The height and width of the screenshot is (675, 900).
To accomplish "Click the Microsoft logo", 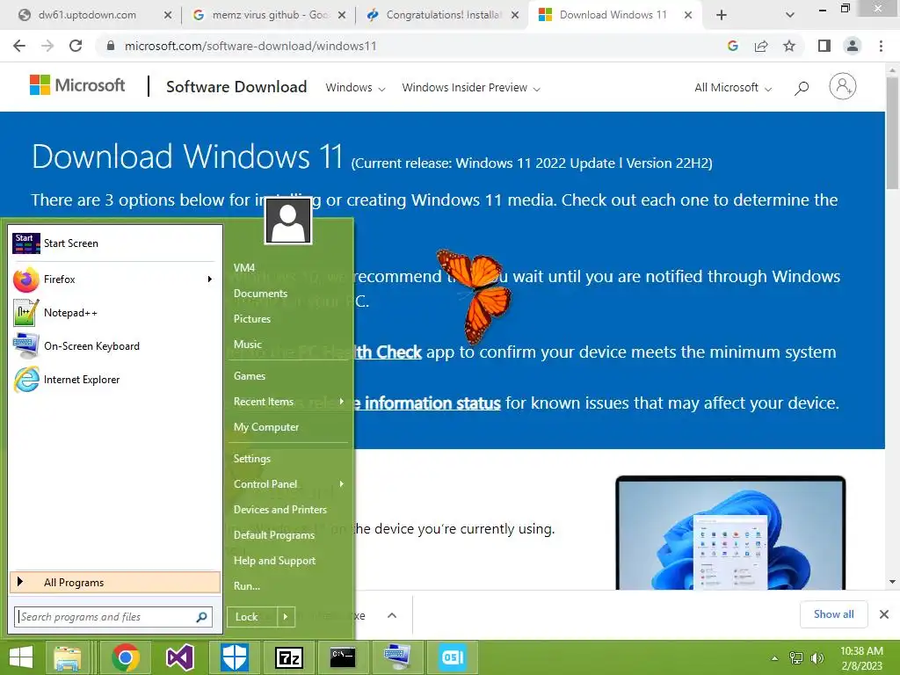I will point(77,85).
